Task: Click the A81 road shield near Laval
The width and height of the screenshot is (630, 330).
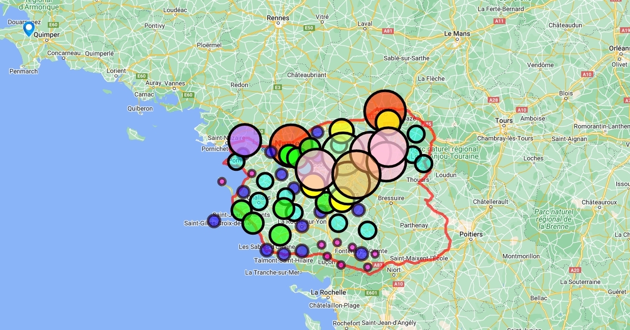Action: [388, 31]
